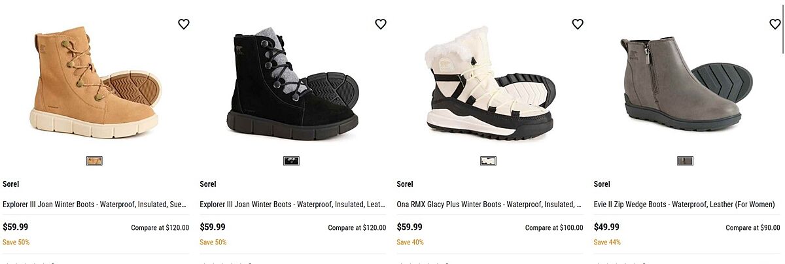Click heart icon on Evie II Zip Wedge boot

click(x=775, y=24)
